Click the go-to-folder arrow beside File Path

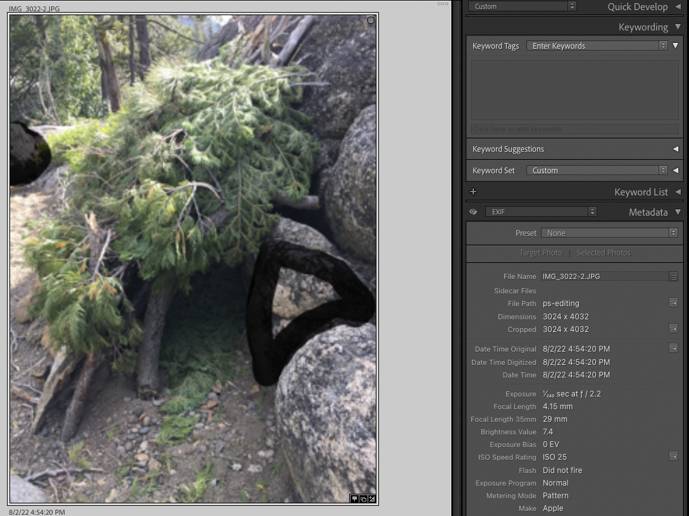pyautogui.click(x=673, y=303)
